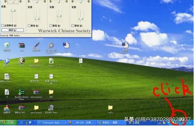195x126 pixels.
Task: Check 静音 checkbox in fourth mixer column
Action: point(73,26)
